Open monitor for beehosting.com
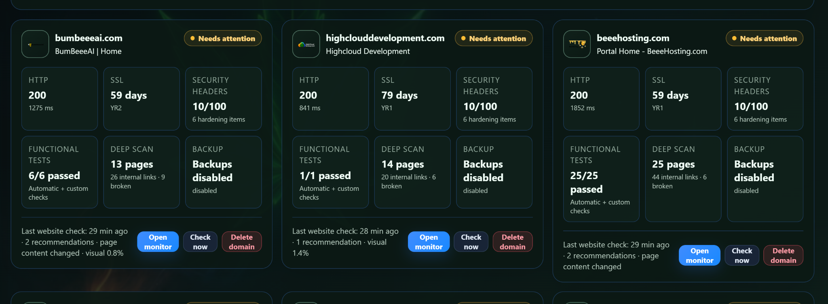This screenshot has height=304, width=828. pyautogui.click(x=699, y=255)
